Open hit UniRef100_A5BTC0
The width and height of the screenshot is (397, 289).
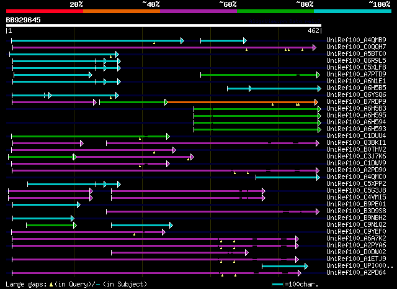(356, 53)
